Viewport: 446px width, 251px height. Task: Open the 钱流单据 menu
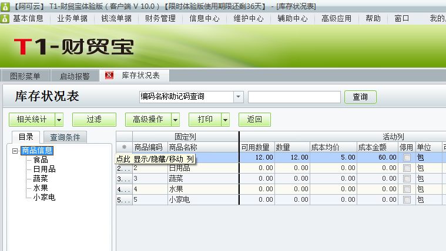[x=116, y=18]
